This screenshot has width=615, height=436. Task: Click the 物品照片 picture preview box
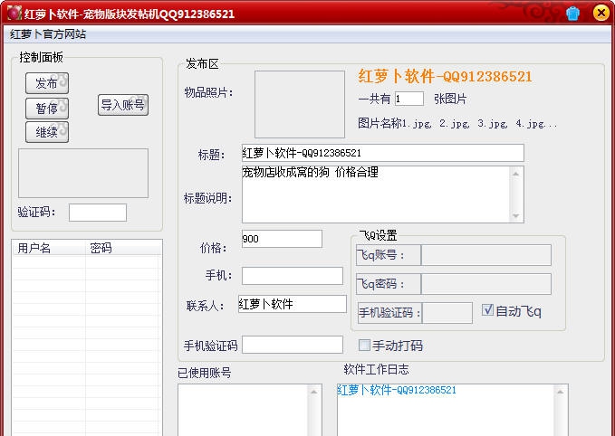click(x=300, y=104)
